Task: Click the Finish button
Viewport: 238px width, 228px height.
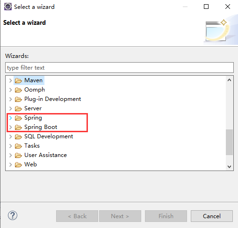Action: pos(166,216)
